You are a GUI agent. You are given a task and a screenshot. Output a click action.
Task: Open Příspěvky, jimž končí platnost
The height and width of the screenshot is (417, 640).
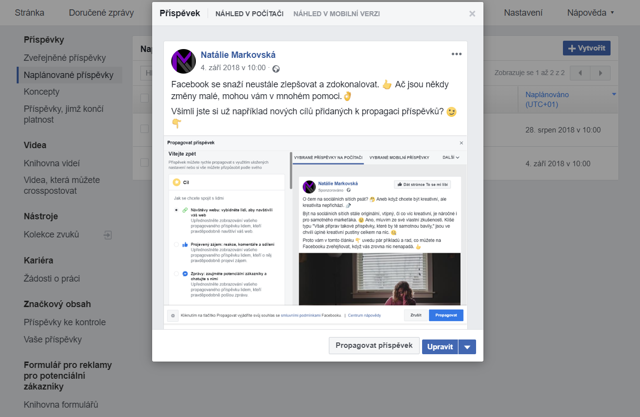tap(64, 114)
